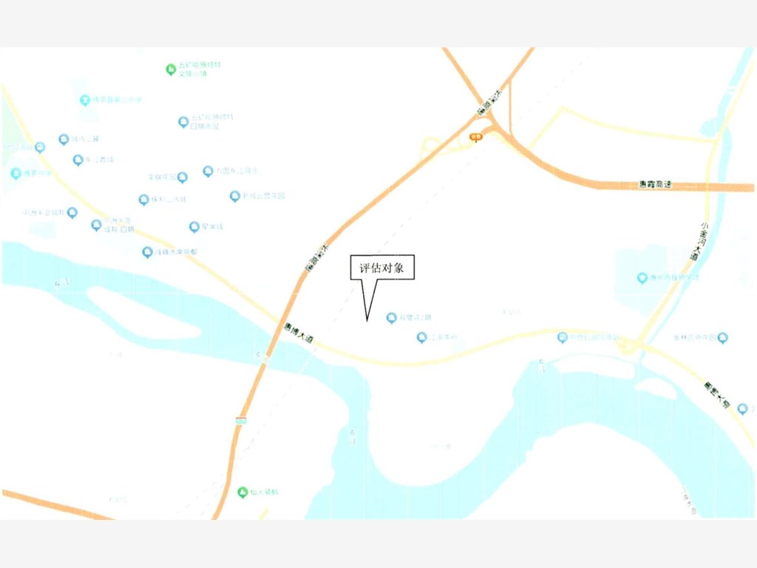Select green 五矿哈施塔特文旅小镇 park marker

pos(171,70)
